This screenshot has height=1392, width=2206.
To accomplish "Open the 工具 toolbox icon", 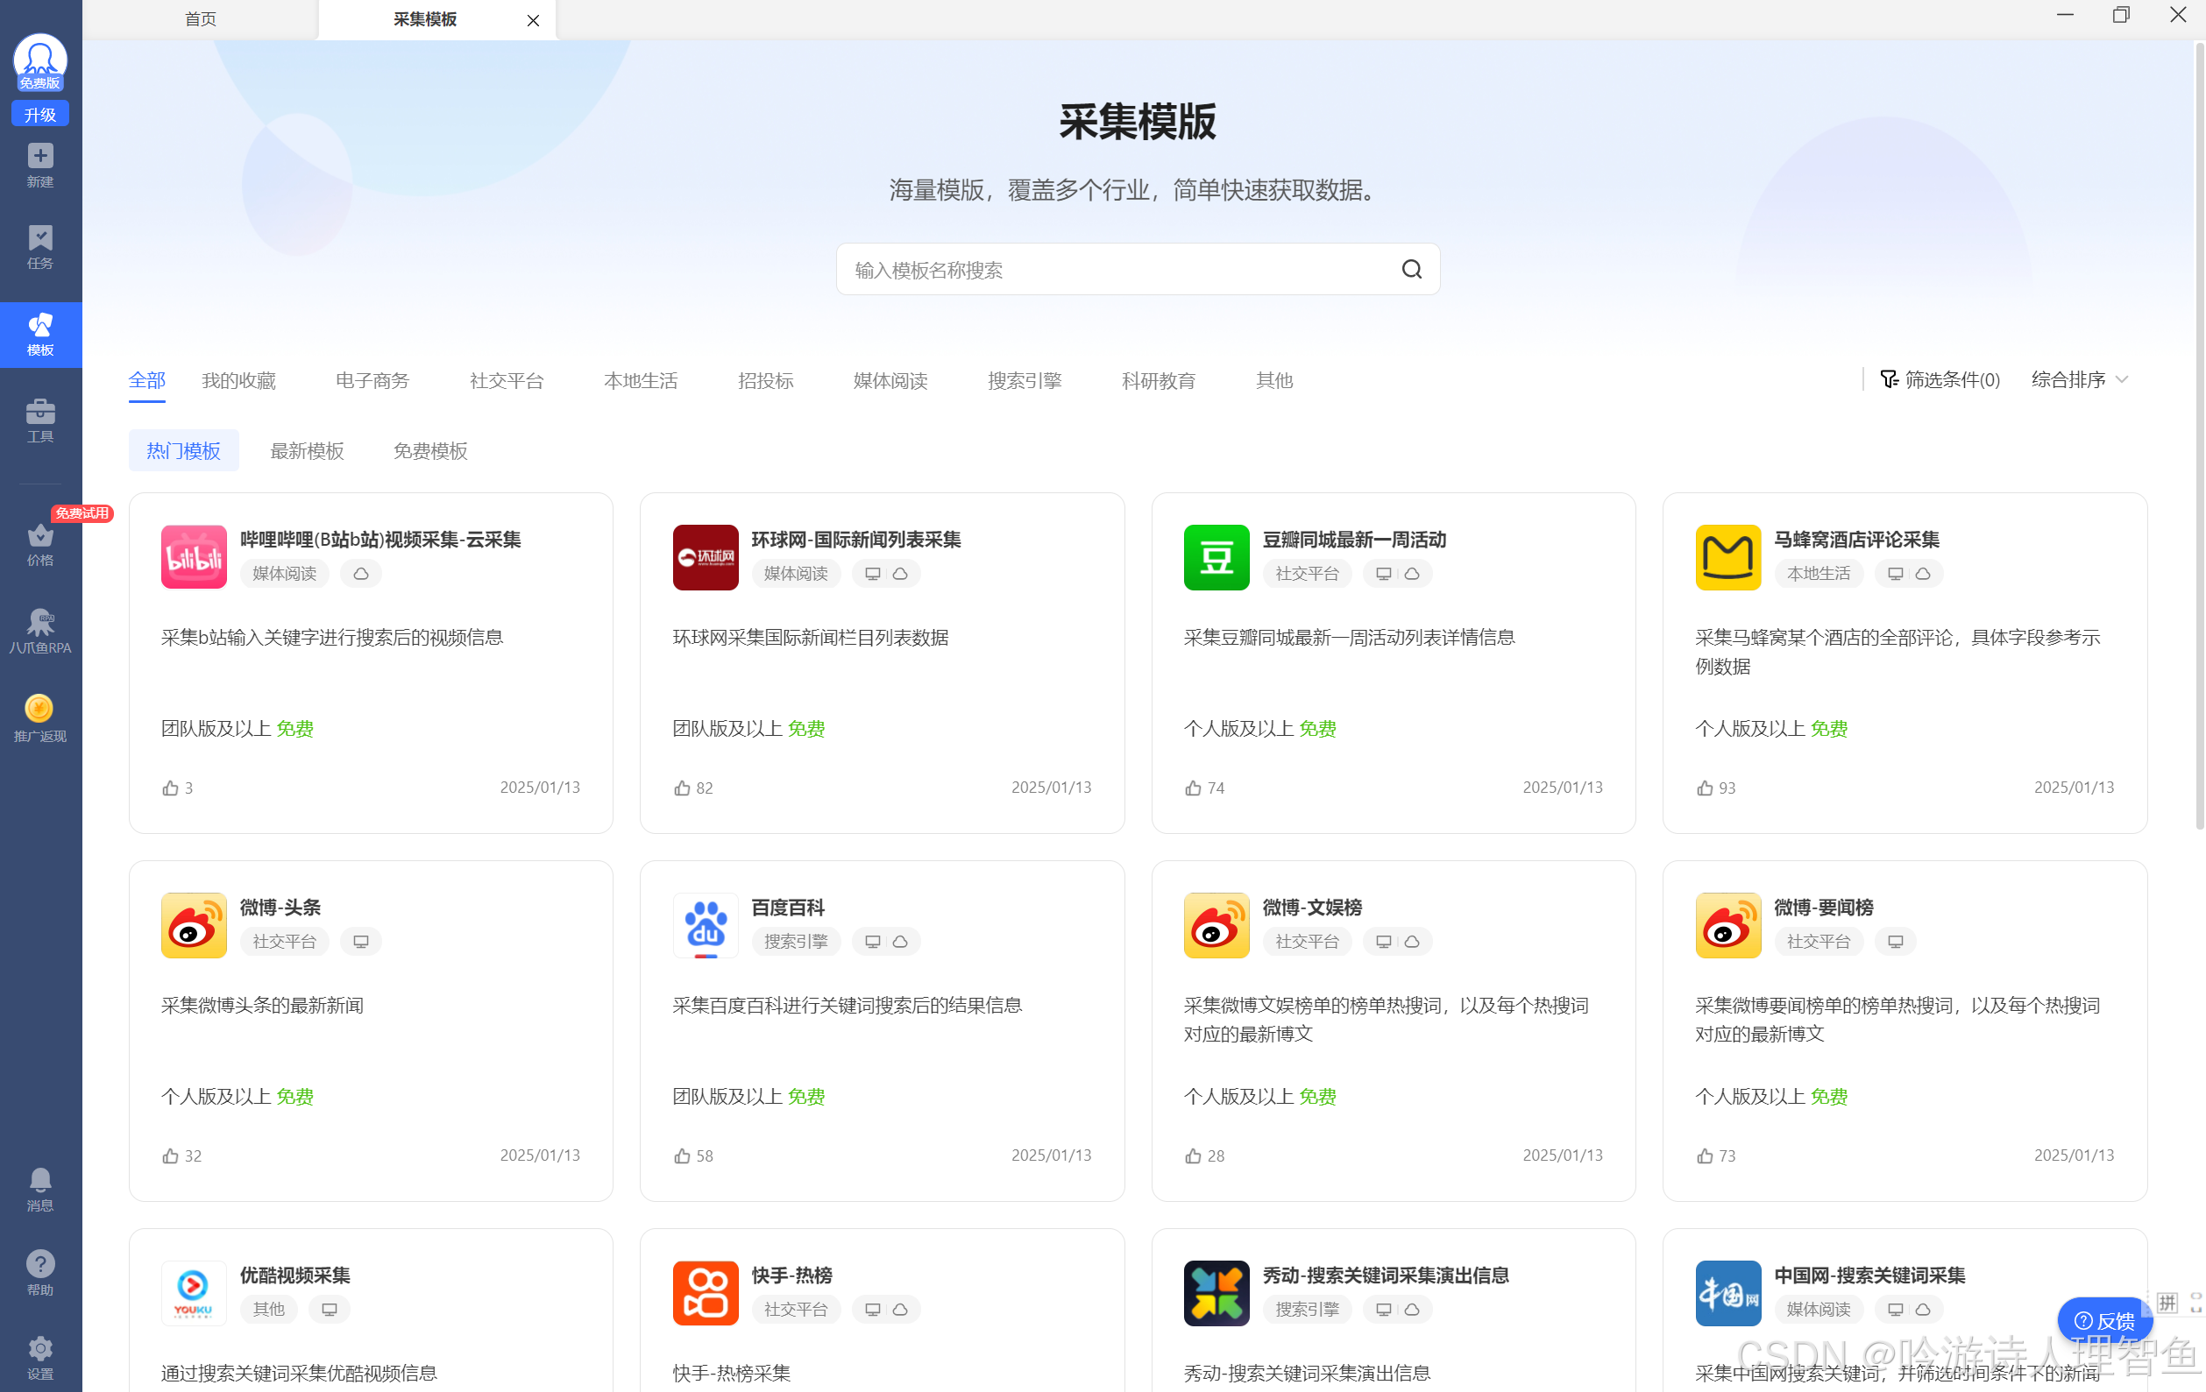I will (39, 413).
